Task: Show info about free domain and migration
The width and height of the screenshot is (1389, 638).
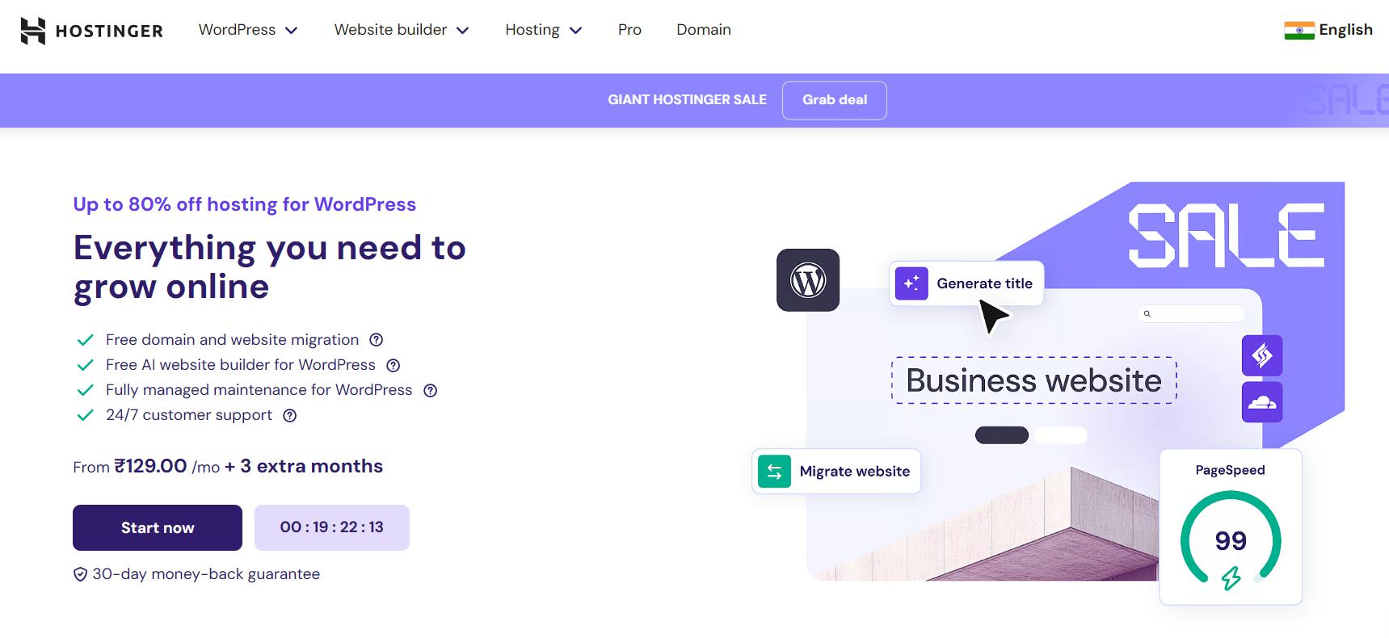Action: [x=376, y=340]
